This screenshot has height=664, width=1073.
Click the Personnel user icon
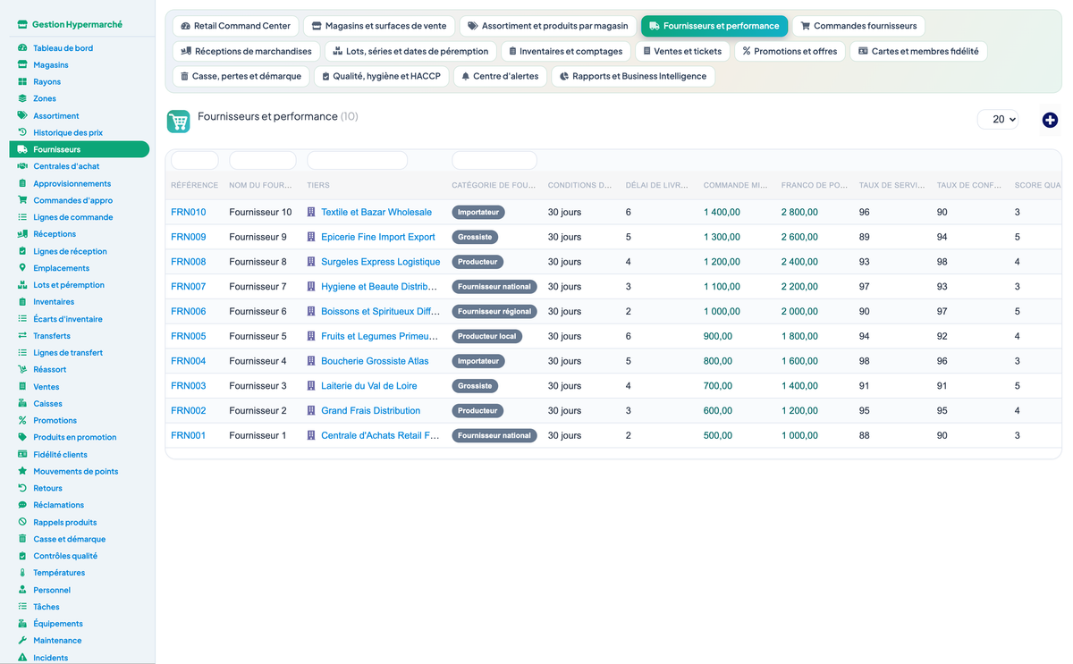pos(22,590)
